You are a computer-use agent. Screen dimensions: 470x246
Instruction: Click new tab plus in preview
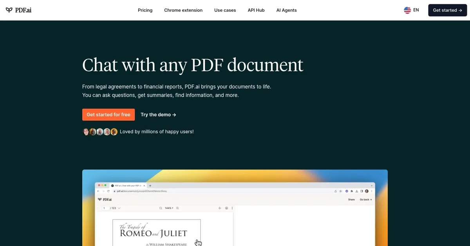(x=150, y=185)
